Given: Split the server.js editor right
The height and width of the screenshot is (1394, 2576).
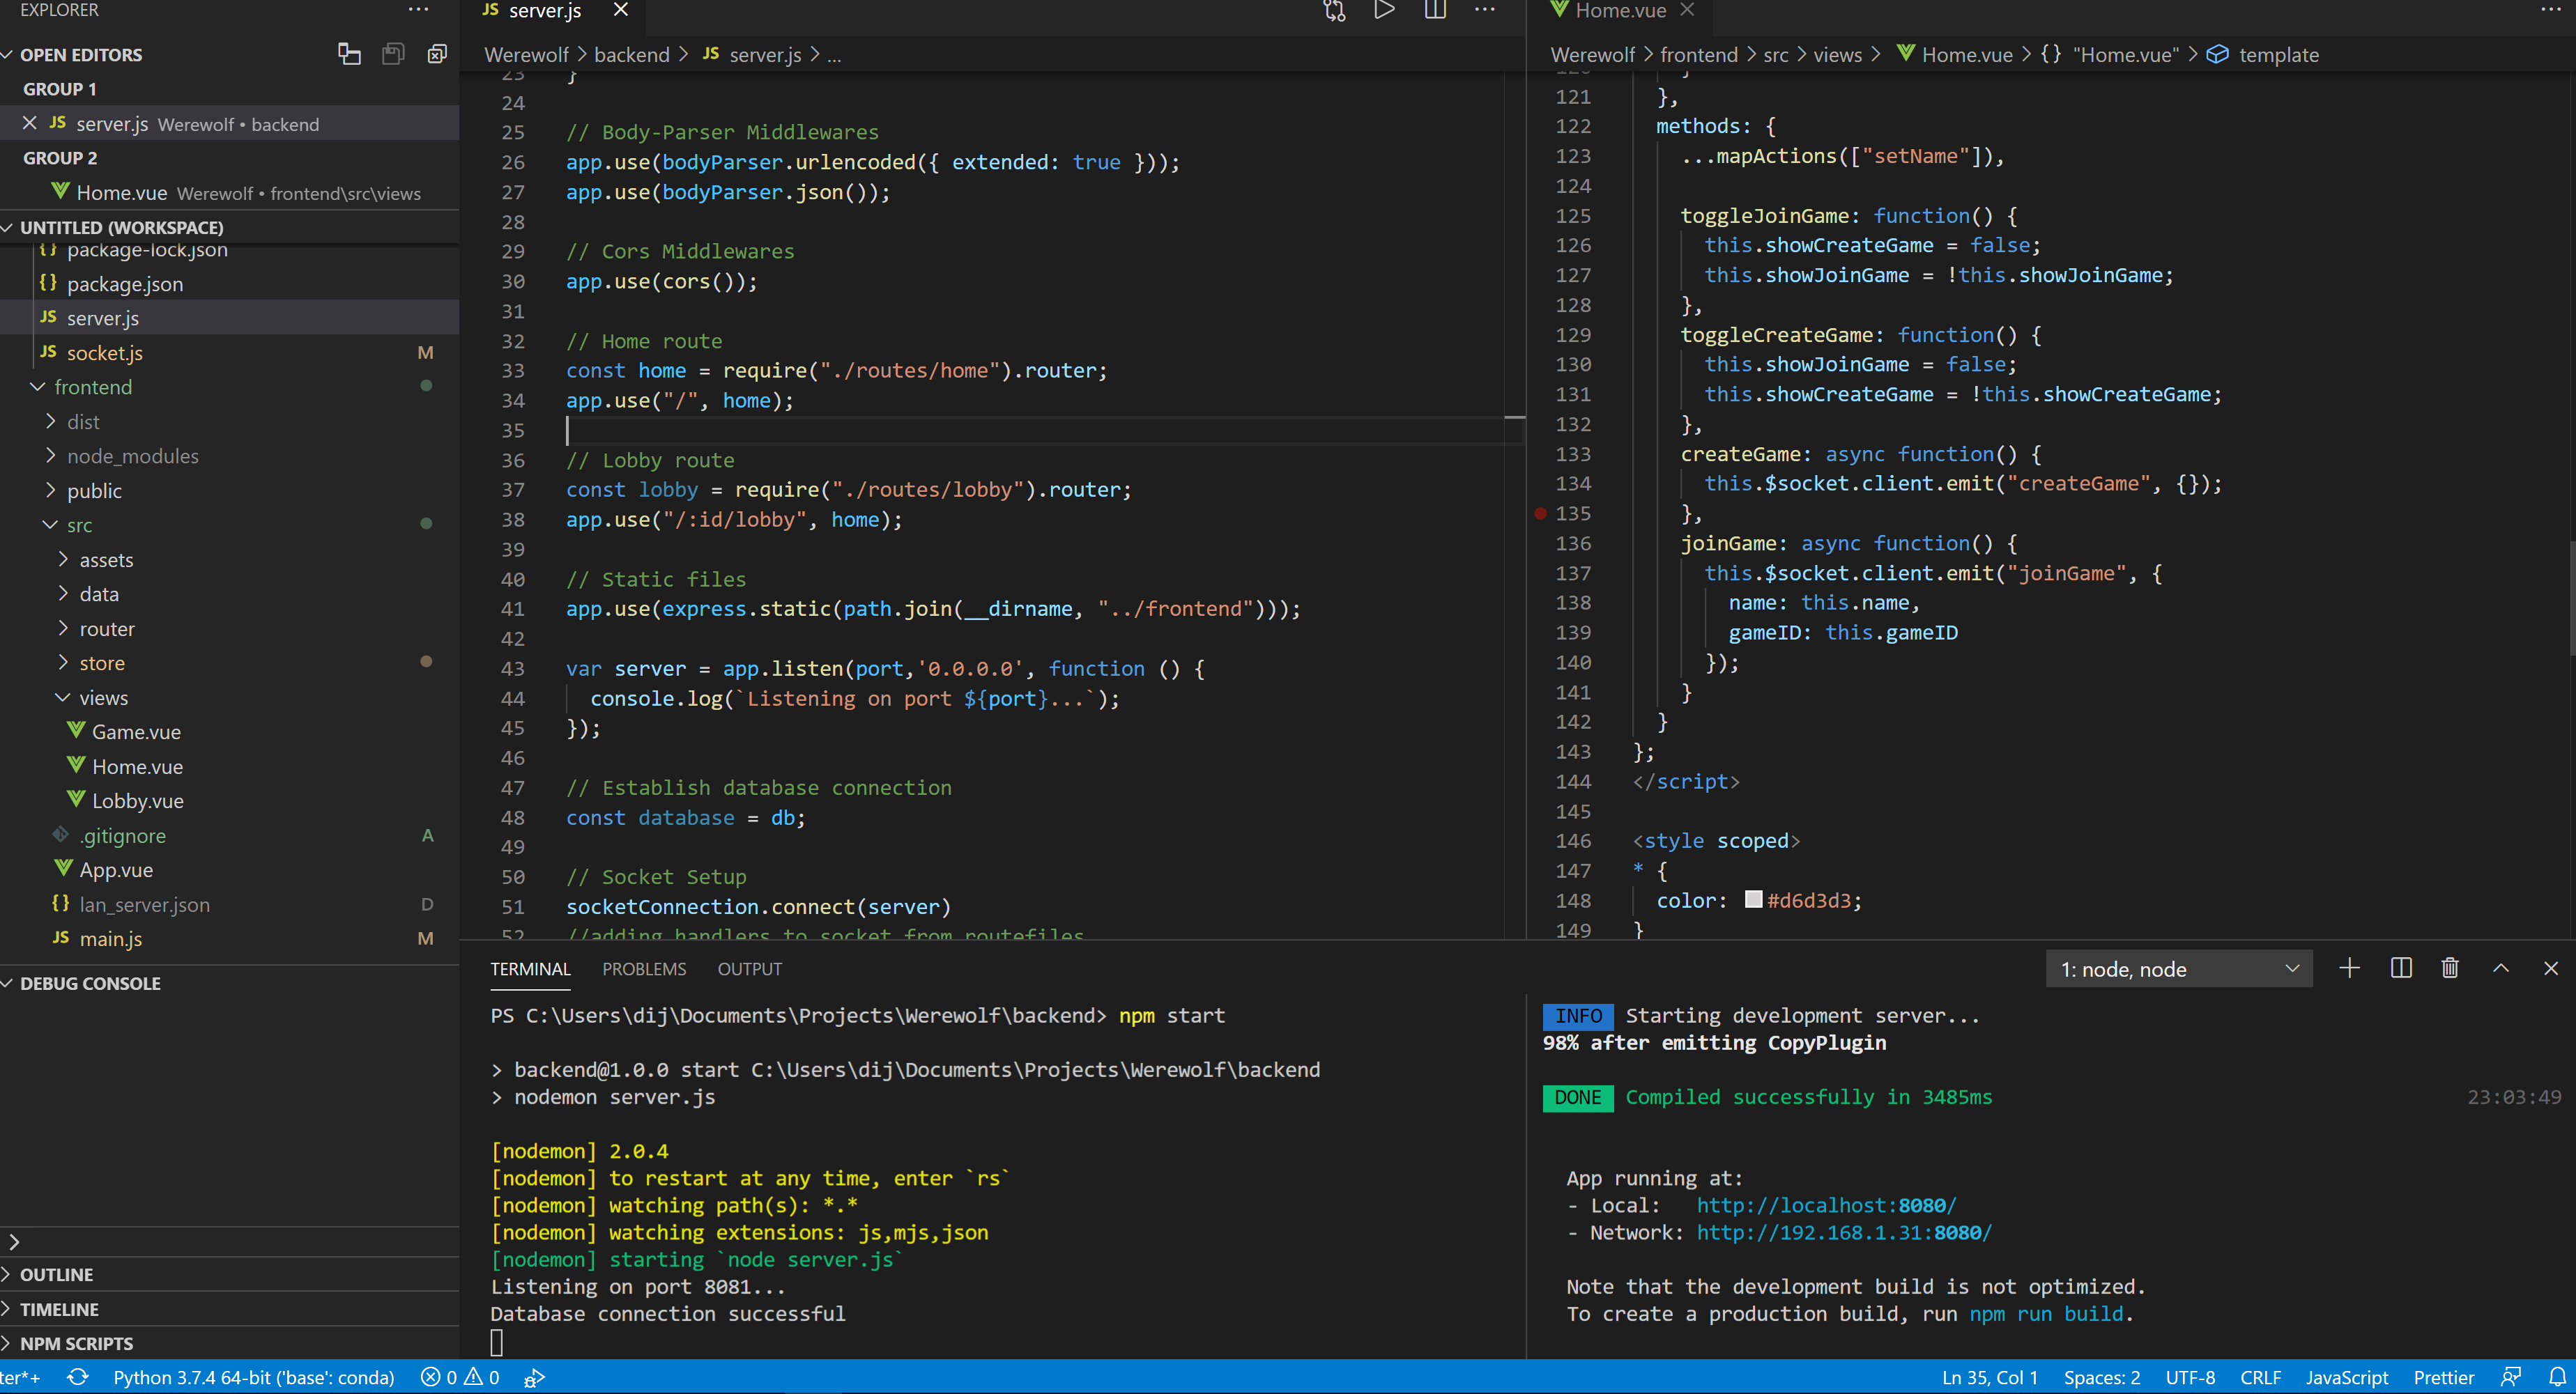Looking at the screenshot, I should click(1435, 10).
